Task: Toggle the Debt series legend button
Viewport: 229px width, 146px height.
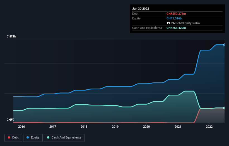Action: click(13, 138)
